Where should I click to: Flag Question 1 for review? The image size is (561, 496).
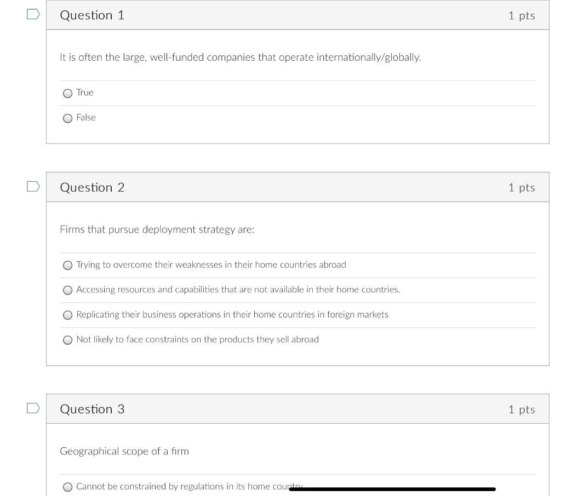point(33,15)
